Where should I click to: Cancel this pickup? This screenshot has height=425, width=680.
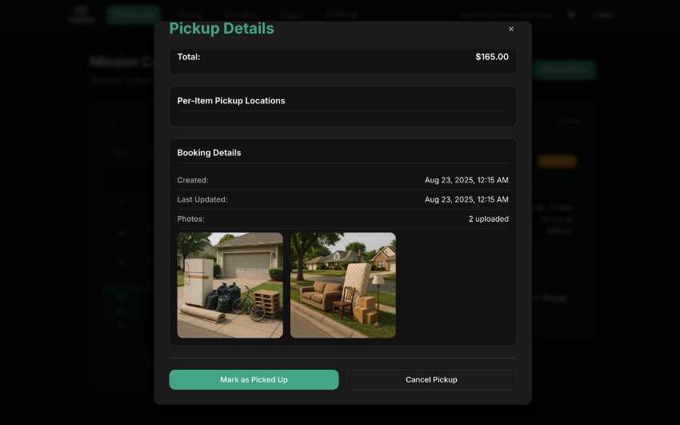431,379
